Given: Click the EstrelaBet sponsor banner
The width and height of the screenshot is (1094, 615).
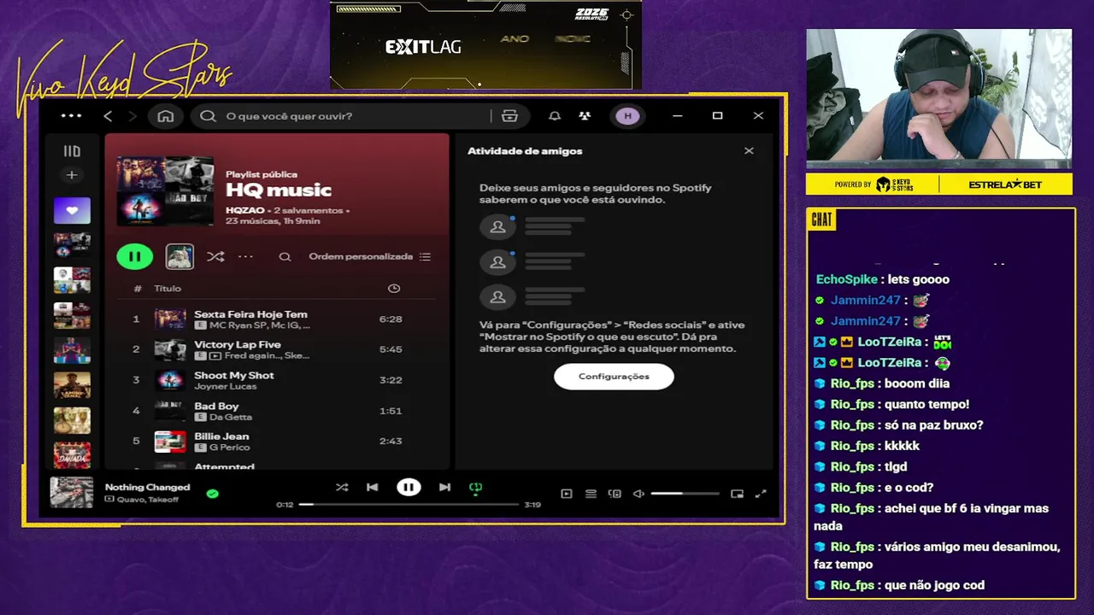Looking at the screenshot, I should pos(1007,184).
